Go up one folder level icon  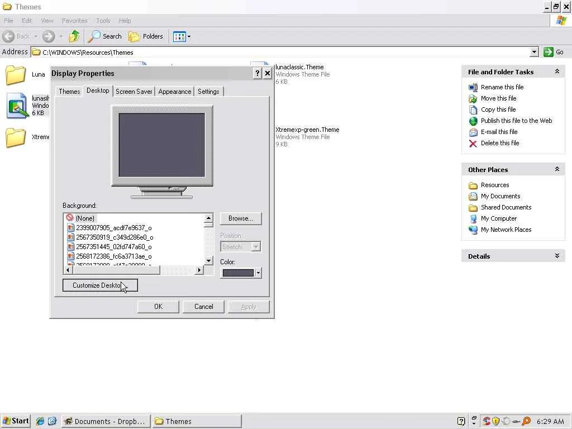[x=74, y=36]
